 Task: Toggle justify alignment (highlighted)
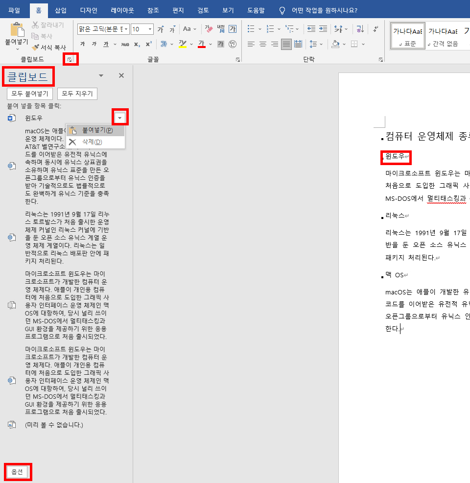click(x=286, y=44)
